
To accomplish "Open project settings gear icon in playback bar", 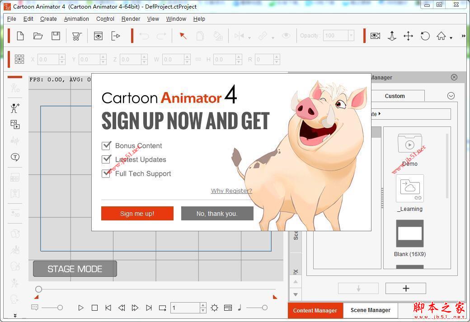I will (214, 308).
